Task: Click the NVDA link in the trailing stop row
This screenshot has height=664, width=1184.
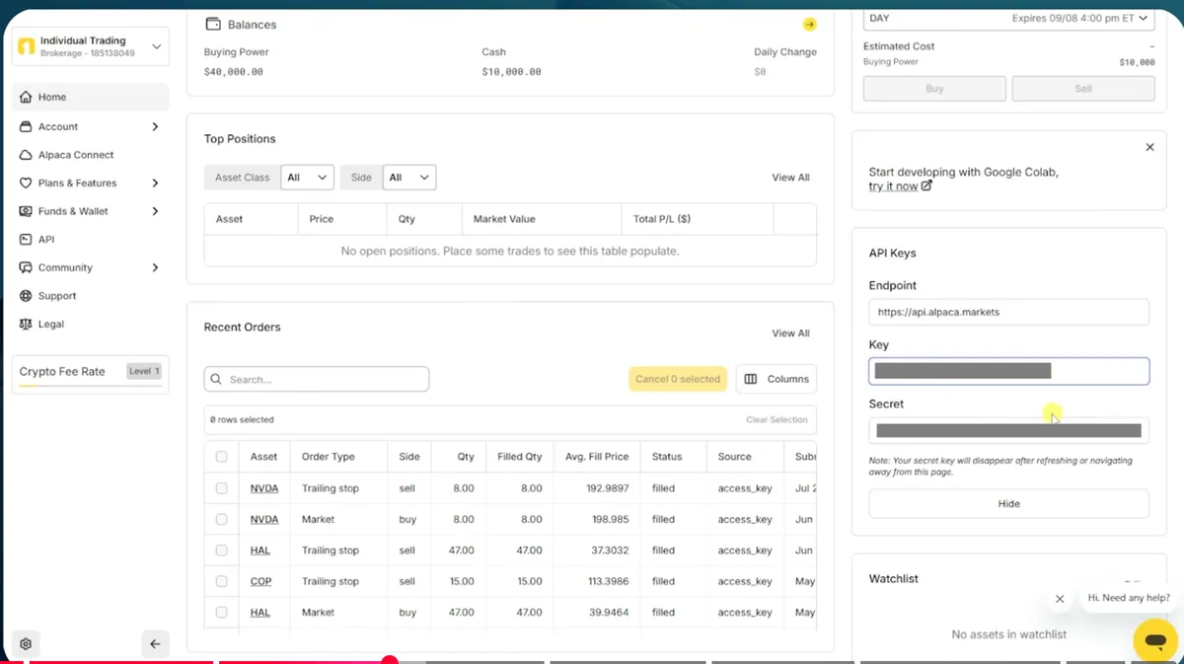Action: point(263,488)
